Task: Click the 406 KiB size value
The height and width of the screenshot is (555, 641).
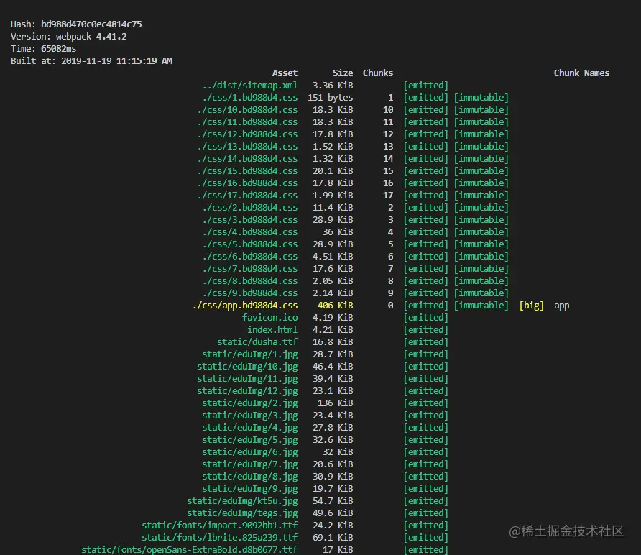Action: [x=335, y=306]
